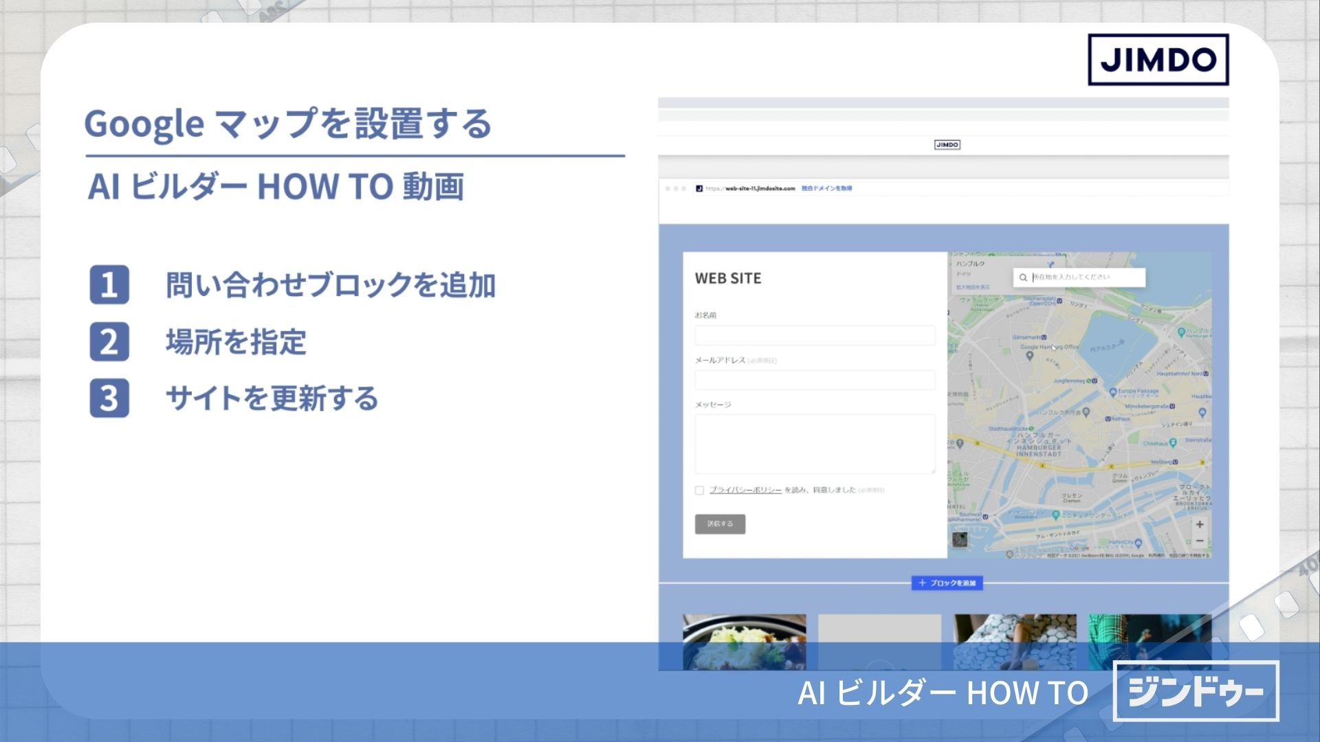Click the ハンブルク title in map info card
Screen dimensions: 1320x742
tap(970, 264)
